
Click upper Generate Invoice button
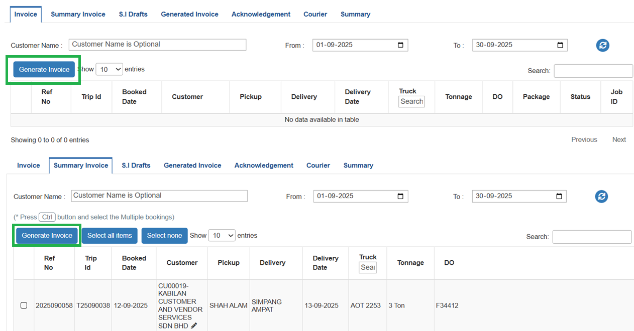[44, 69]
